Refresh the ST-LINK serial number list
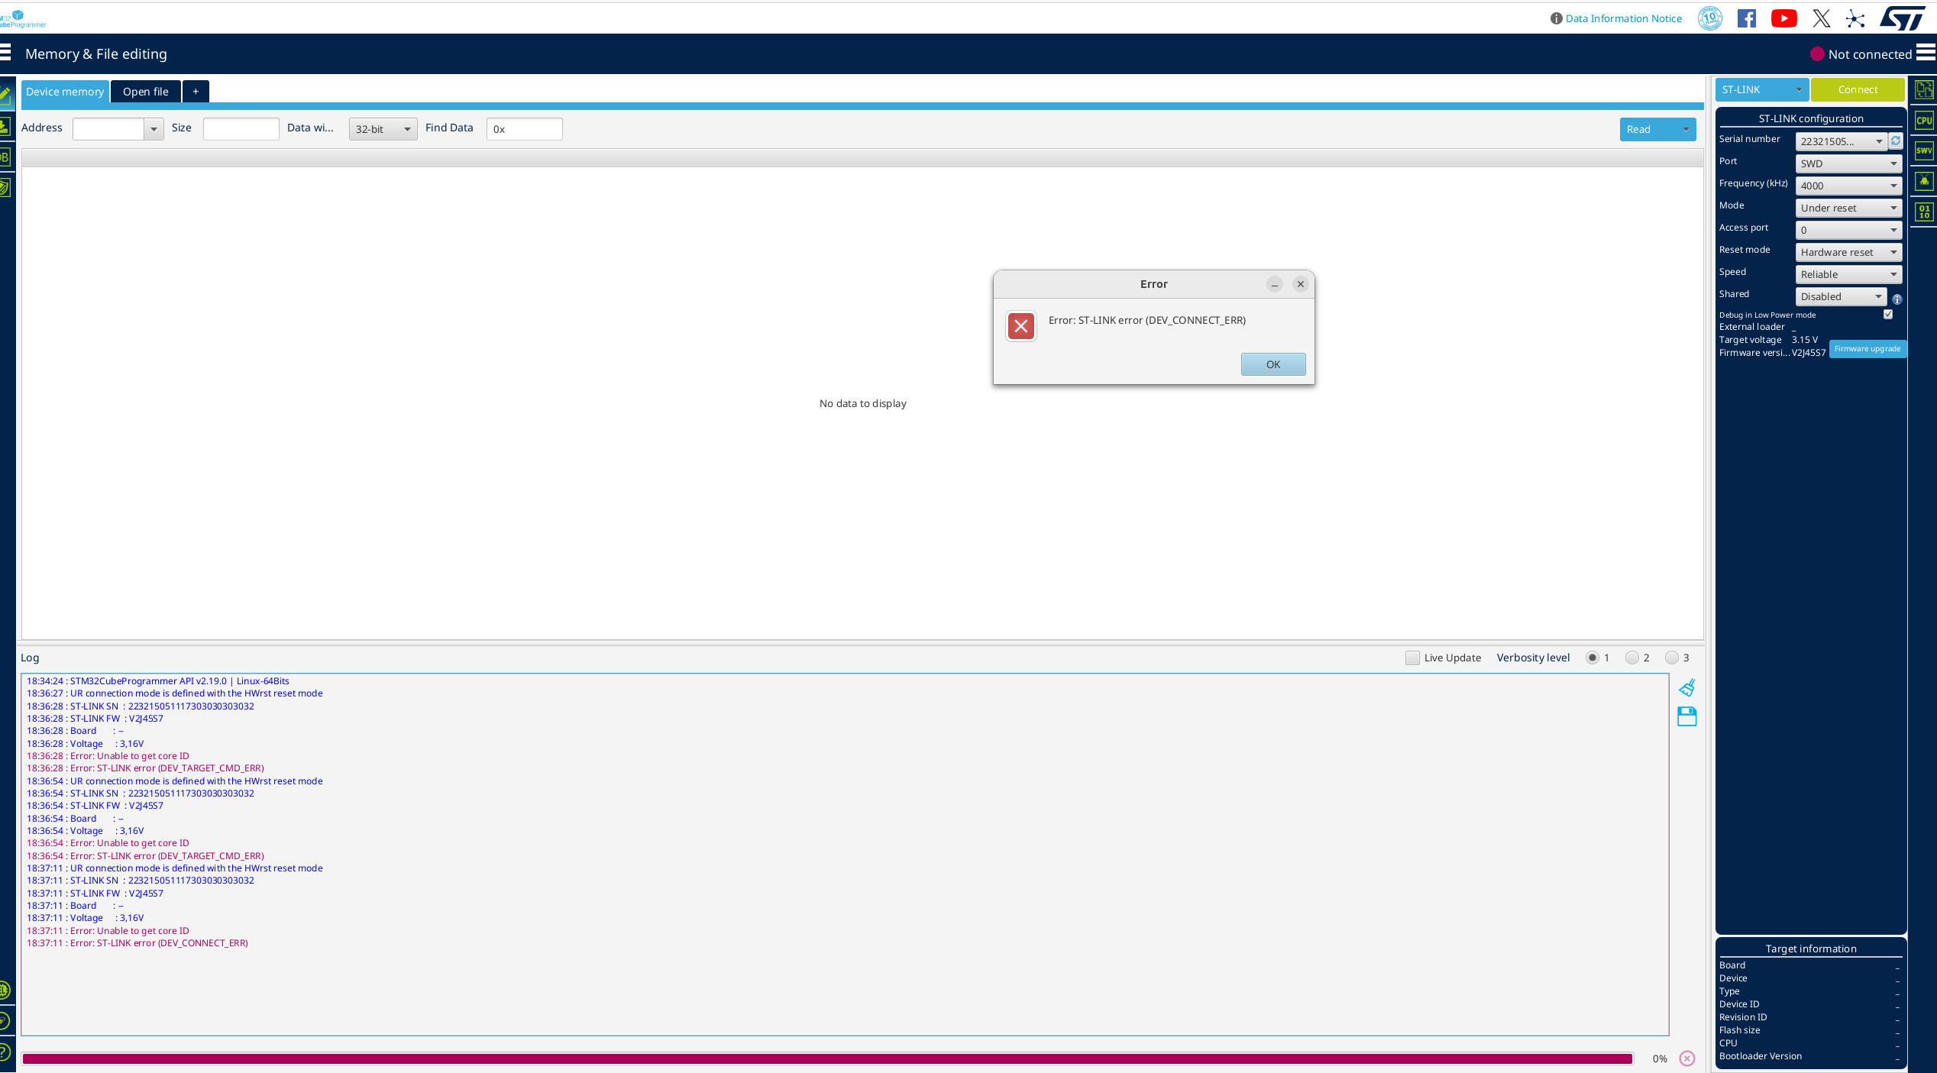Image resolution: width=1937 pixels, height=1073 pixels. (x=1896, y=141)
